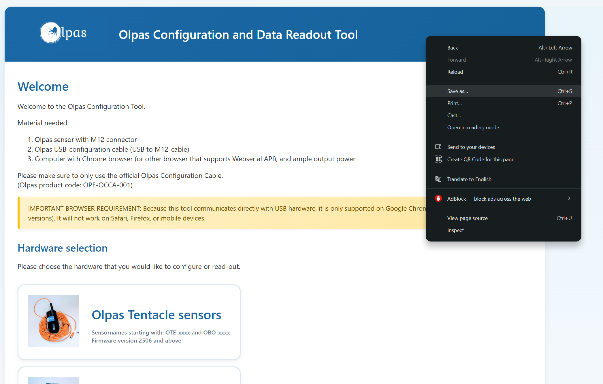
Task: Click the Translate to English icon
Action: click(x=438, y=179)
